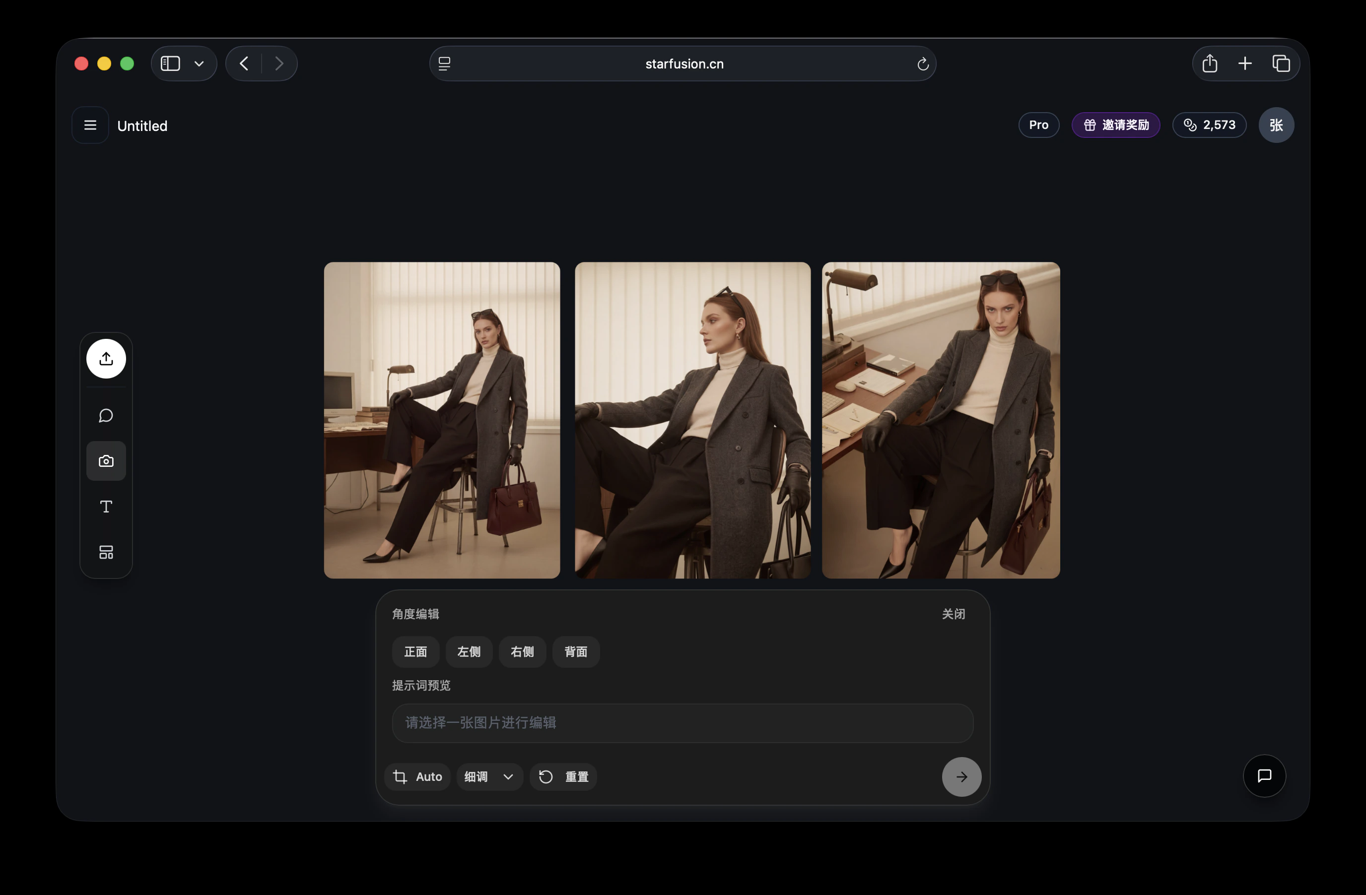Expand the 细调 dropdown

click(x=489, y=777)
